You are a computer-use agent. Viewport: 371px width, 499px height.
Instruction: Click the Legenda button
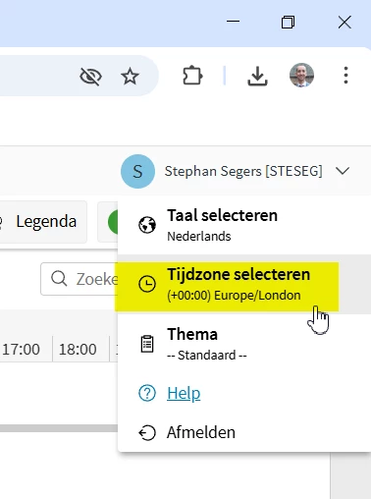tap(43, 222)
